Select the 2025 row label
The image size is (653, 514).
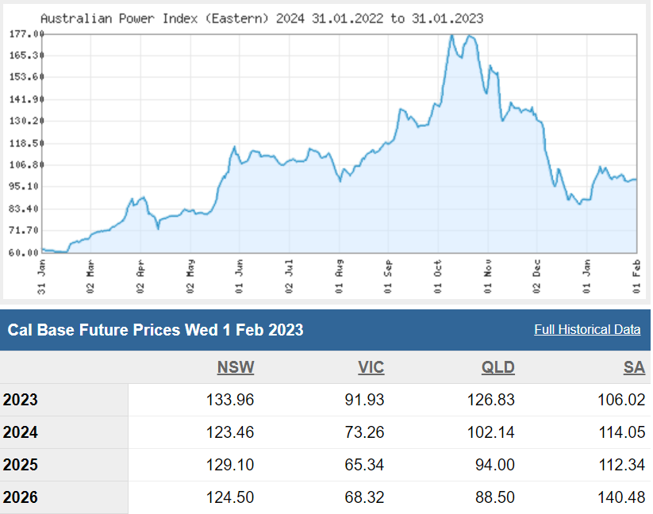(21, 465)
